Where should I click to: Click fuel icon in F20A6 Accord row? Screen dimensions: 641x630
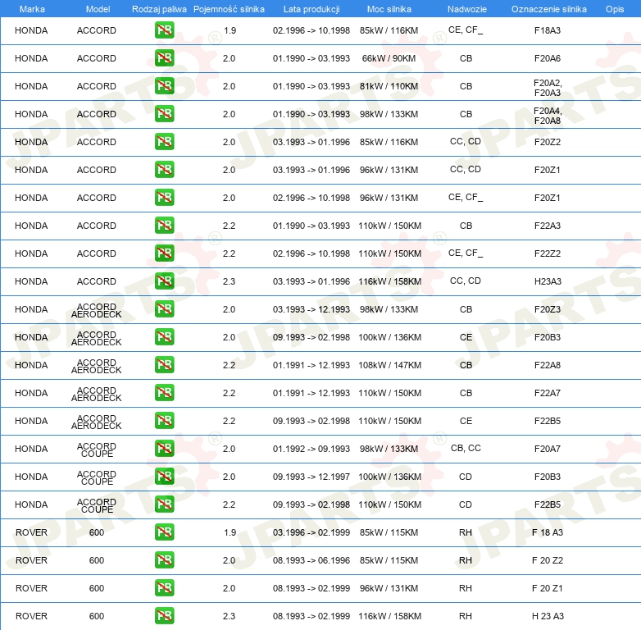click(x=164, y=58)
